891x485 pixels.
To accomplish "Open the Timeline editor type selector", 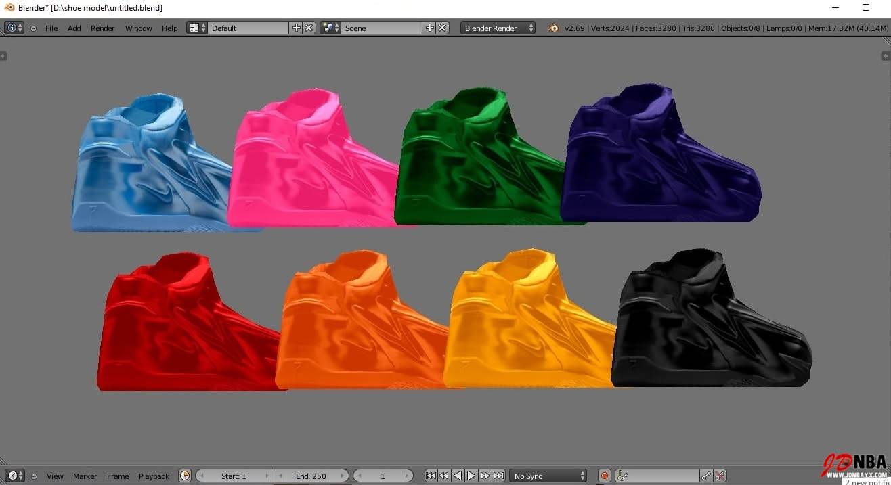I will pyautogui.click(x=14, y=476).
